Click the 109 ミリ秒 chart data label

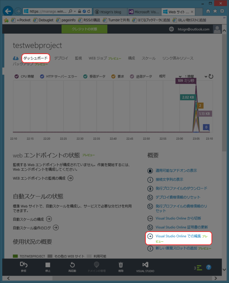186,81
